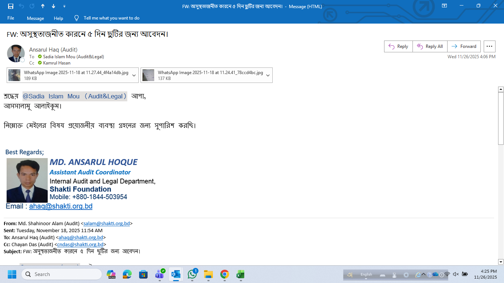504x283 pixels.
Task: Switch to the Message ribbon tab
Action: (35, 18)
